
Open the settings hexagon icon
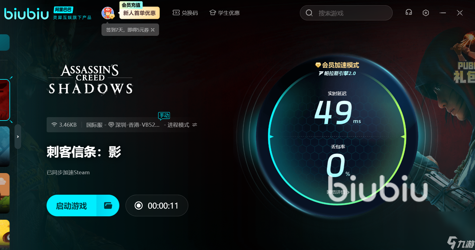[426, 13]
